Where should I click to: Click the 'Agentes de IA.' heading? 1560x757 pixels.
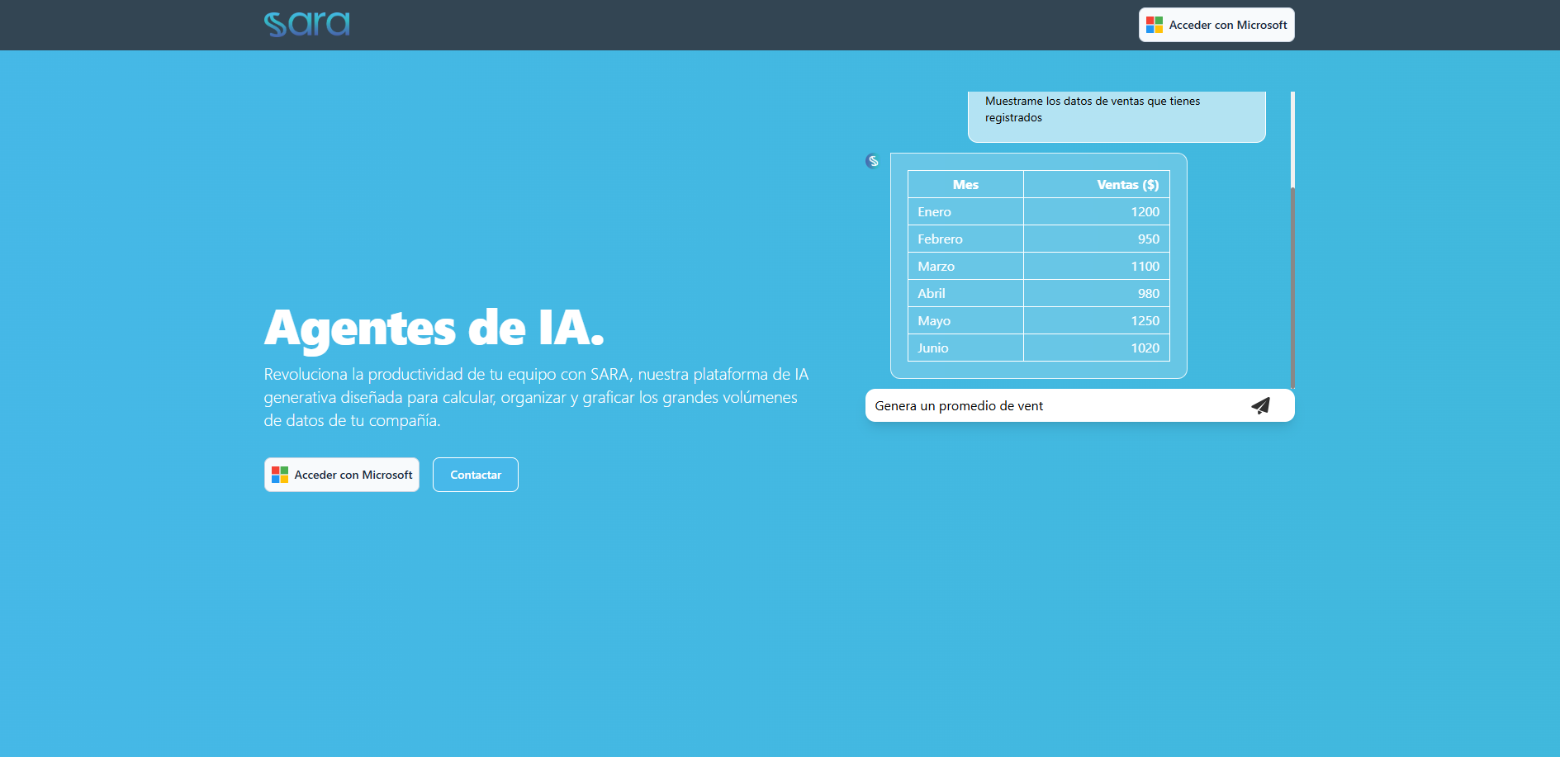pos(434,328)
